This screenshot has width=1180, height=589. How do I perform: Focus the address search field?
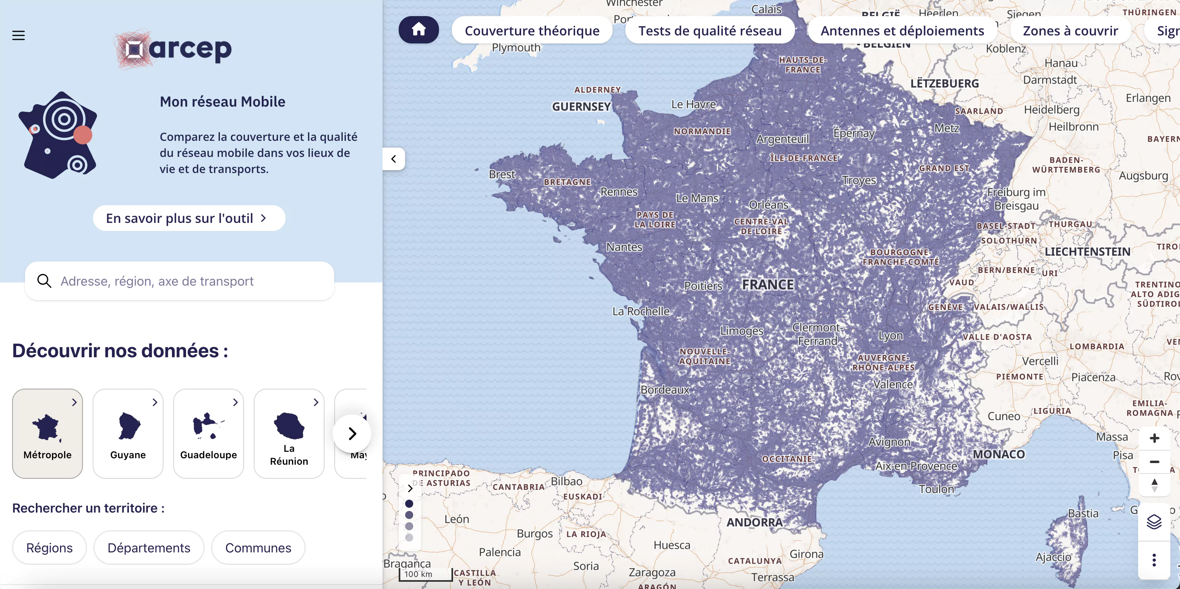[193, 281]
